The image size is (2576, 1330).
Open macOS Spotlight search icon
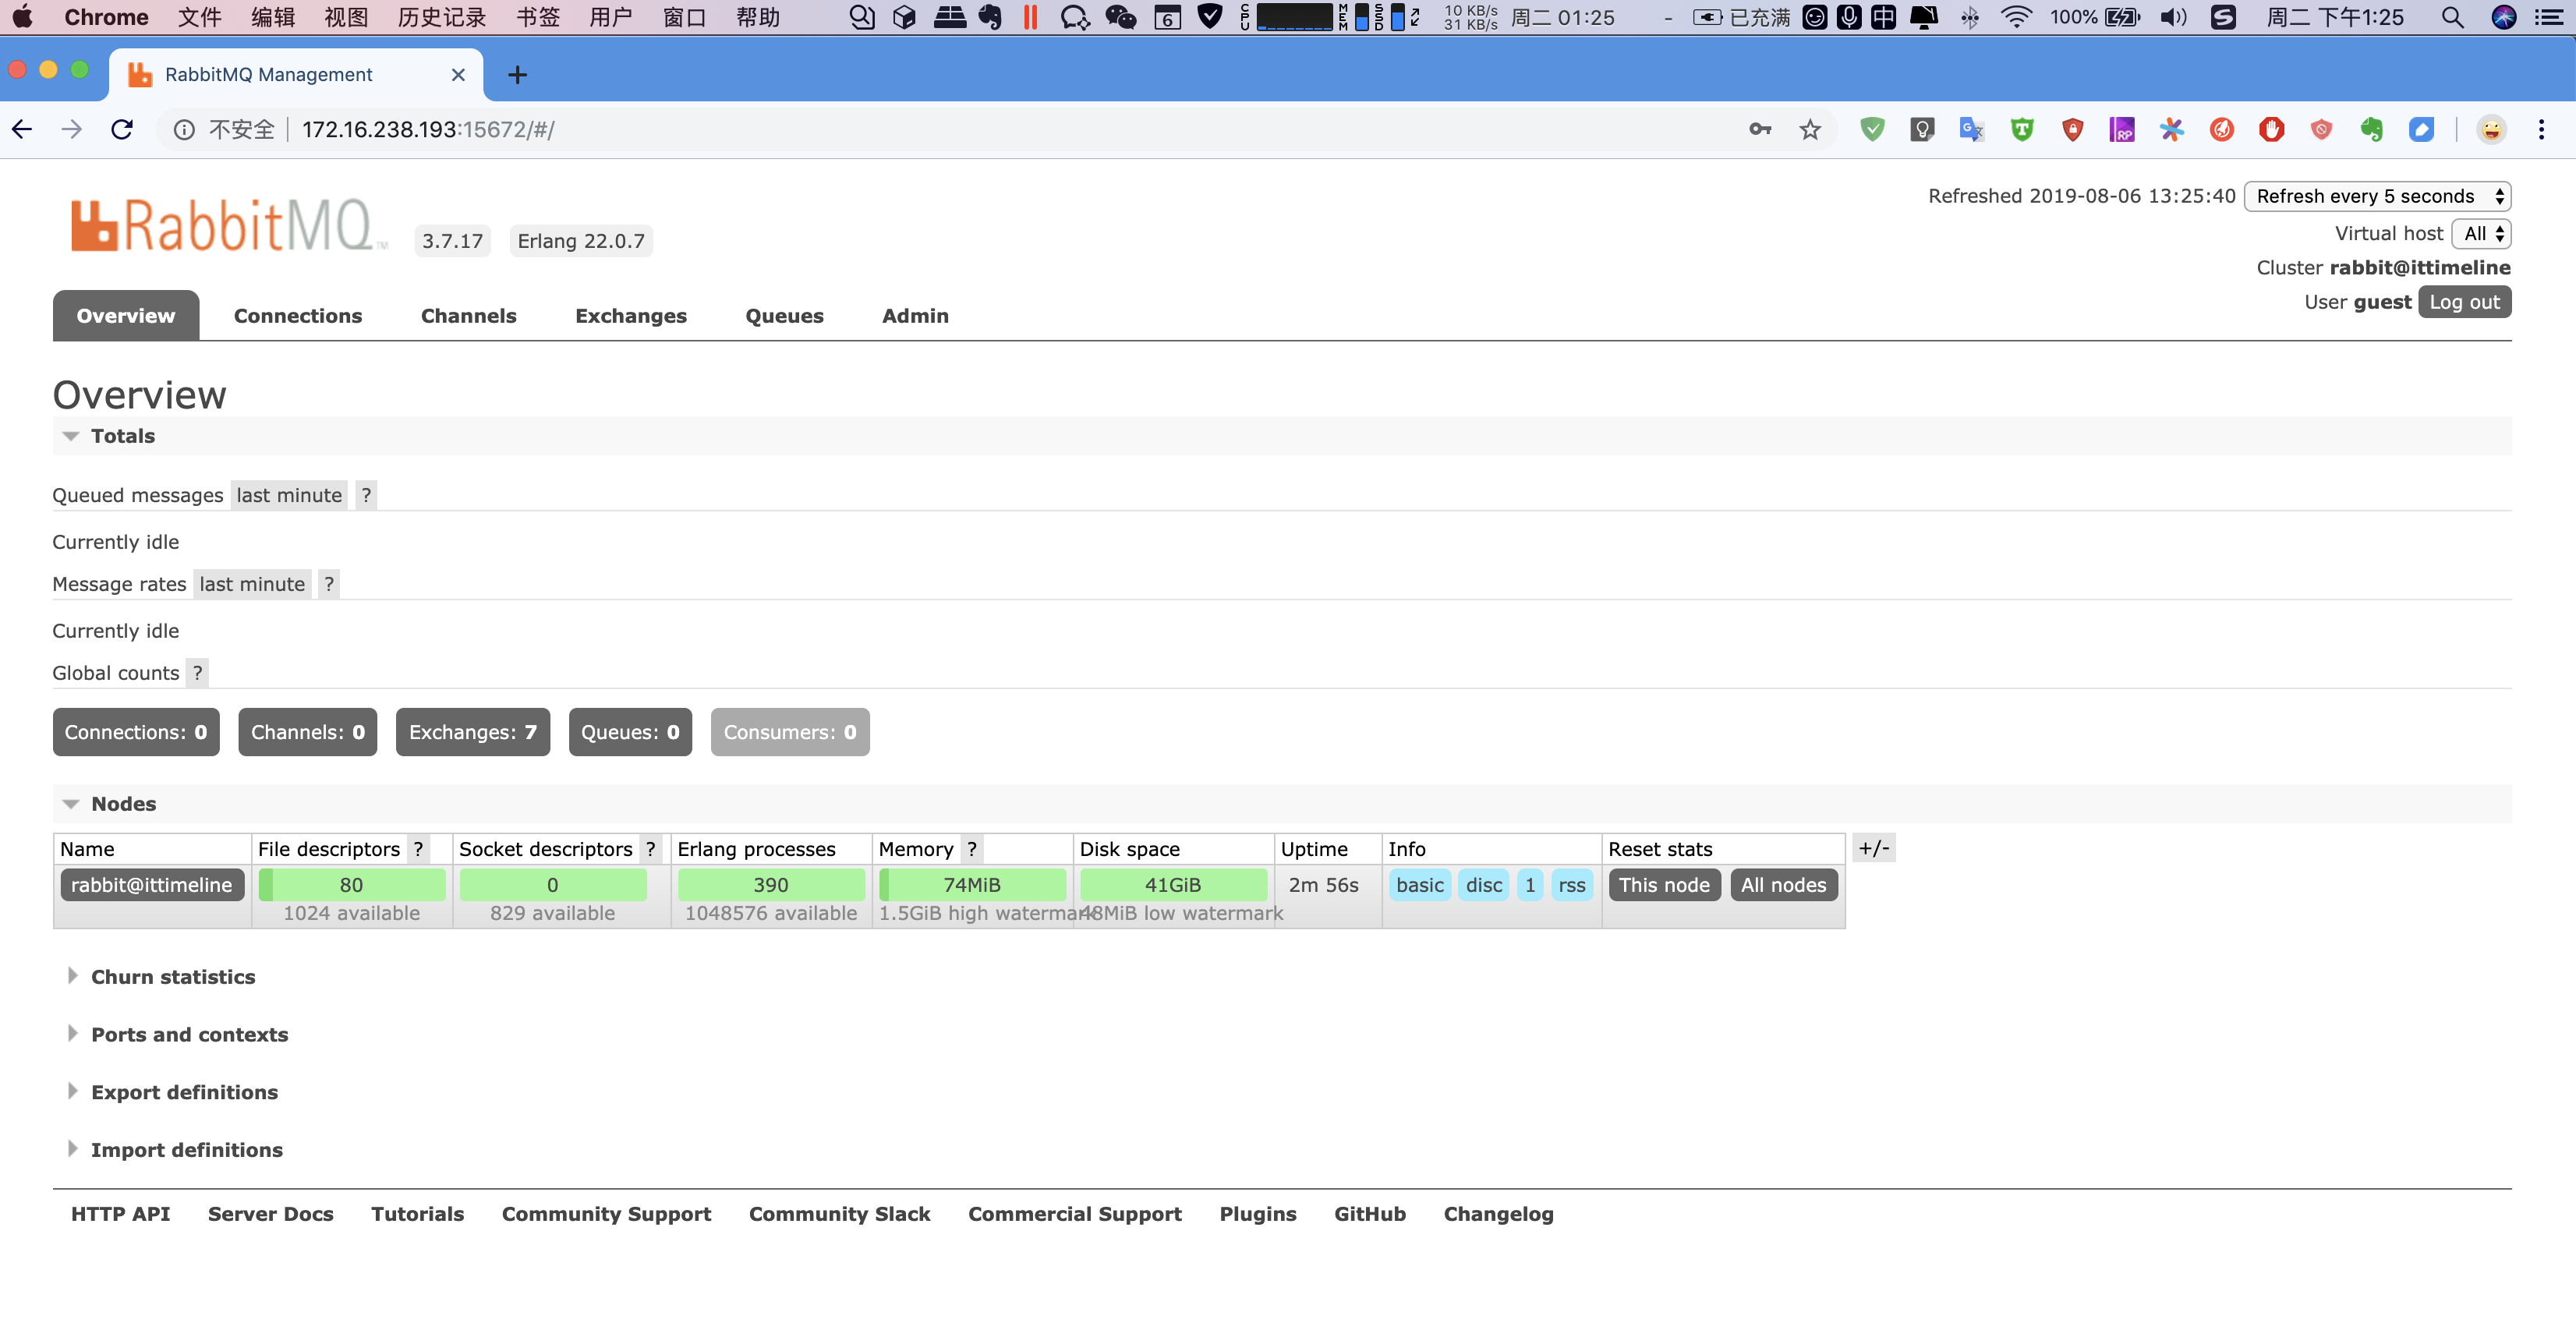tap(2452, 17)
